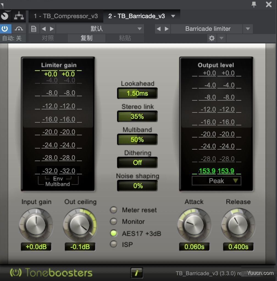The width and height of the screenshot is (277, 281).
Task: Toggle the Monitor option
Action: coord(113,222)
